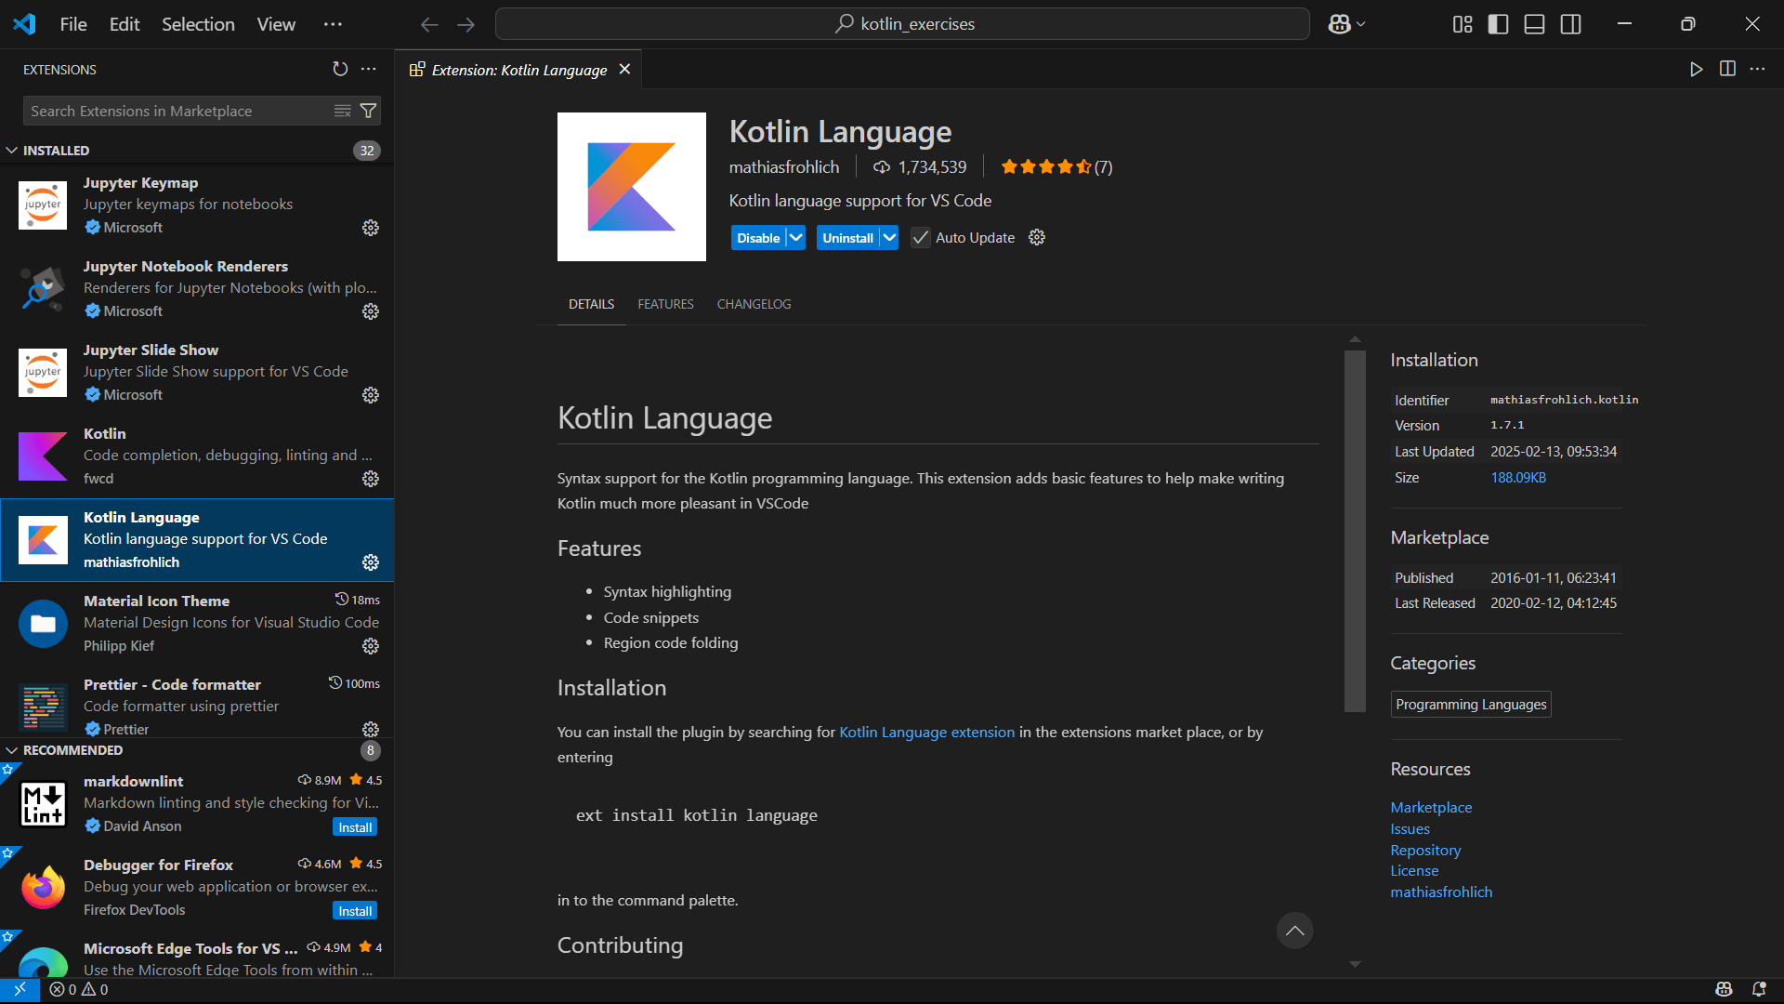Image resolution: width=1784 pixels, height=1004 pixels.
Task: Switch to the Features tab
Action: (x=665, y=305)
